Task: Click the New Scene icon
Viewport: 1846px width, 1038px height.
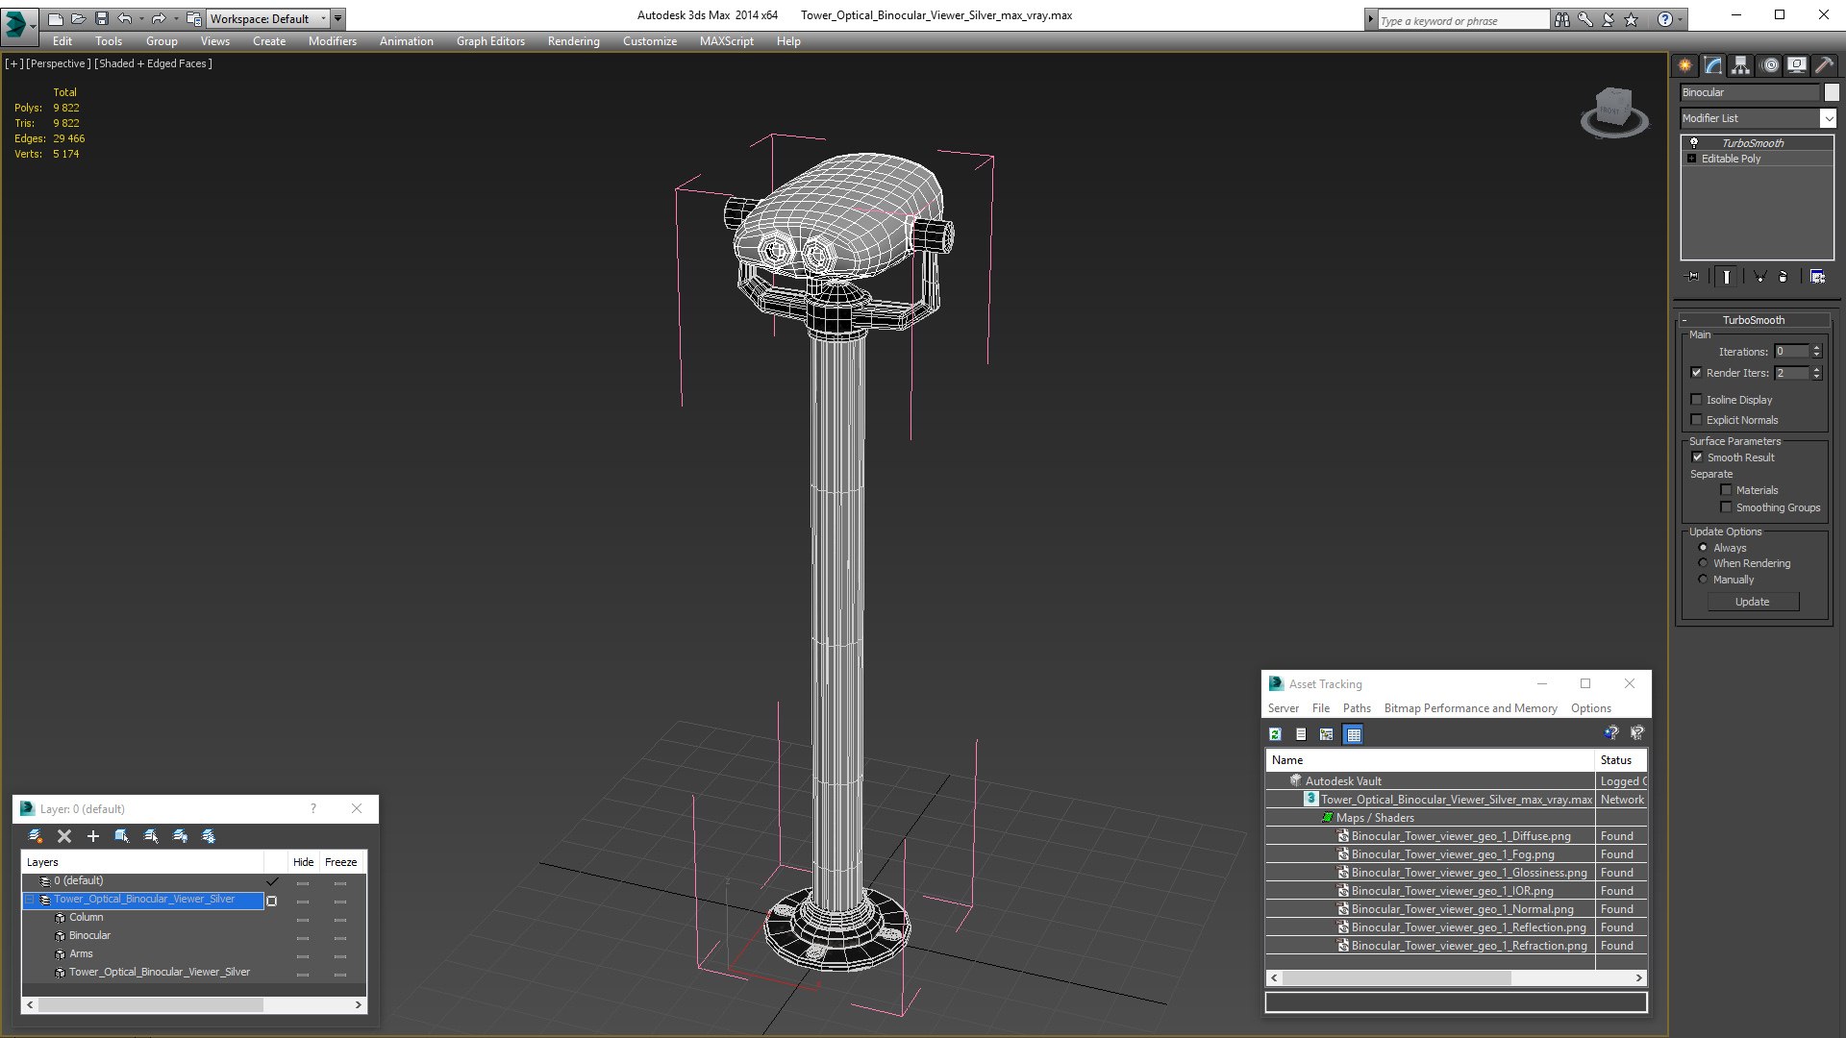Action: tap(56, 18)
